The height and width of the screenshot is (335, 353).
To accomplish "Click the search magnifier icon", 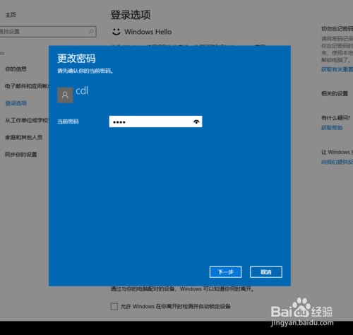I will pyautogui.click(x=91, y=31).
